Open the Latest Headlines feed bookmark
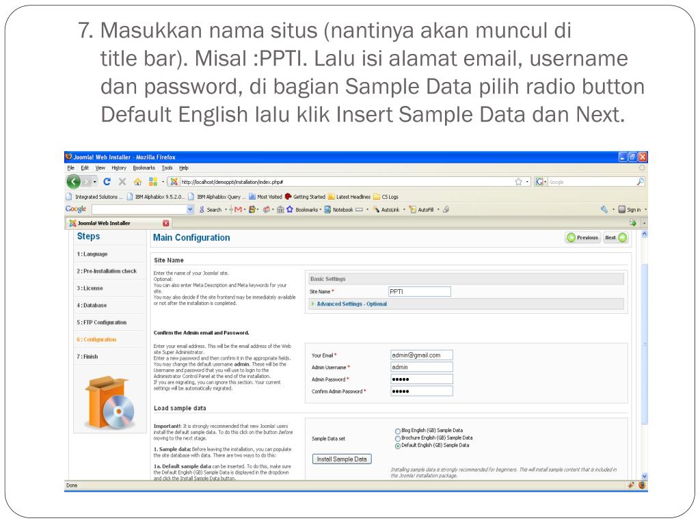The height and width of the screenshot is (525, 700). (349, 196)
